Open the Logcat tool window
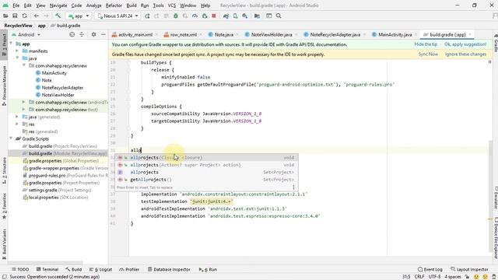The width and height of the screenshot is (498, 280). pyautogui.click(x=100, y=269)
